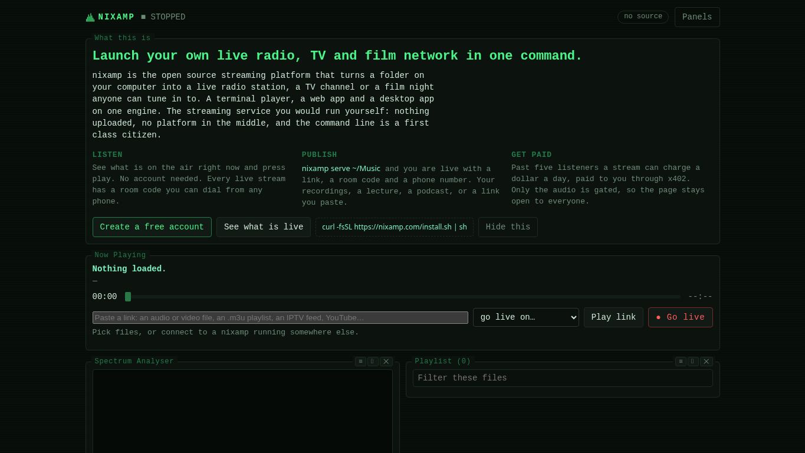Image resolution: width=805 pixels, height=453 pixels.
Task: Click the no source badge
Action: click(643, 17)
